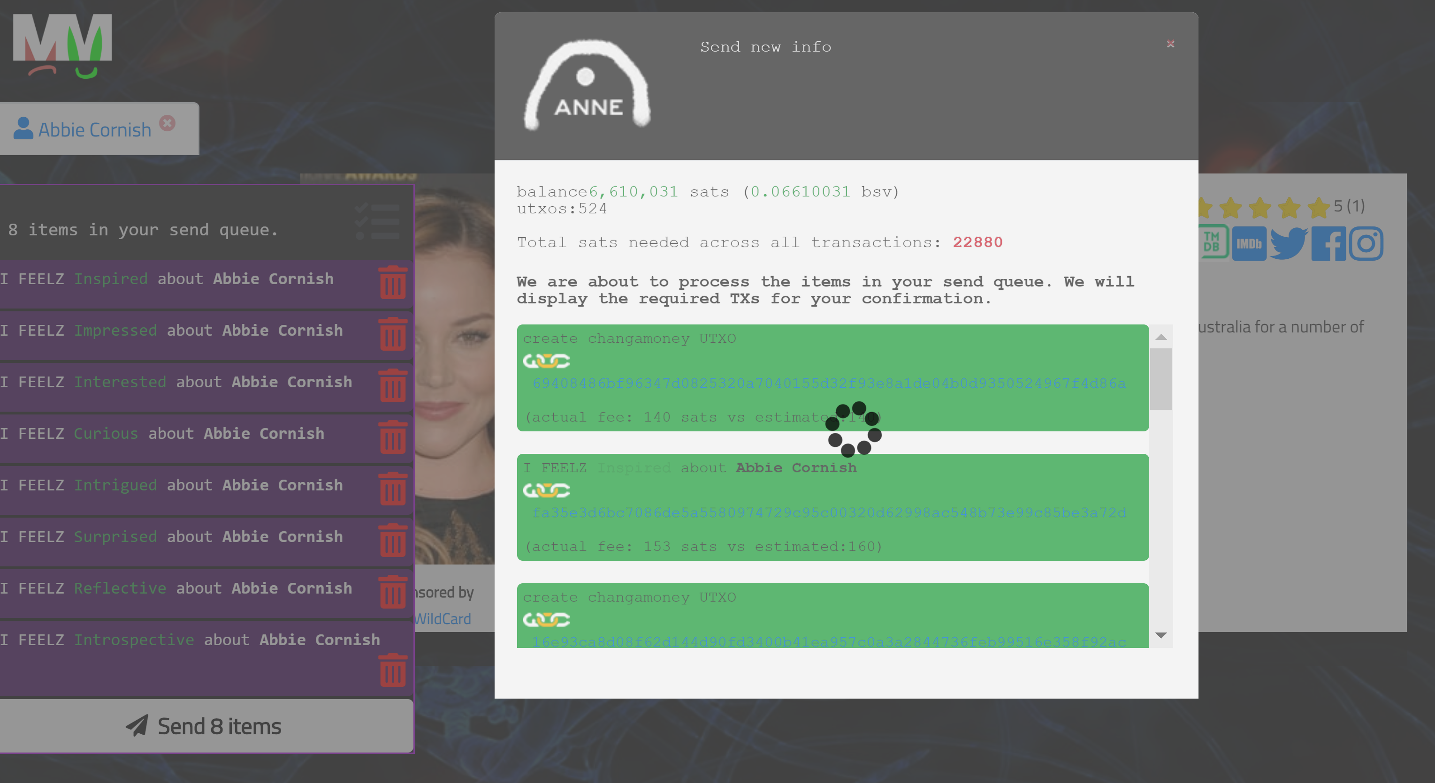Remove the Abbie Cornish tab with the x icon

point(167,123)
